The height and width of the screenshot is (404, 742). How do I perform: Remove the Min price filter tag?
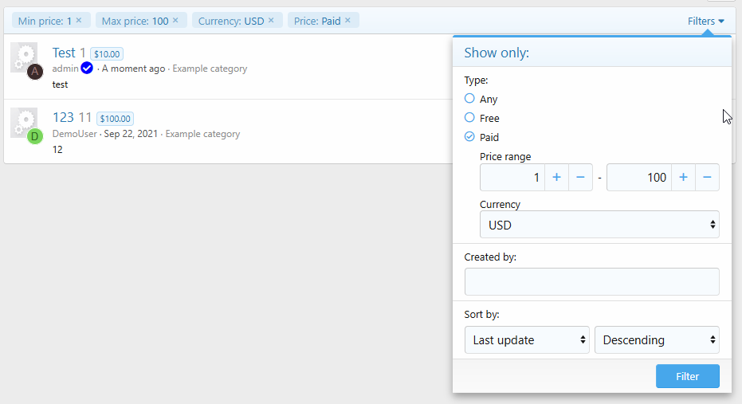(x=79, y=20)
